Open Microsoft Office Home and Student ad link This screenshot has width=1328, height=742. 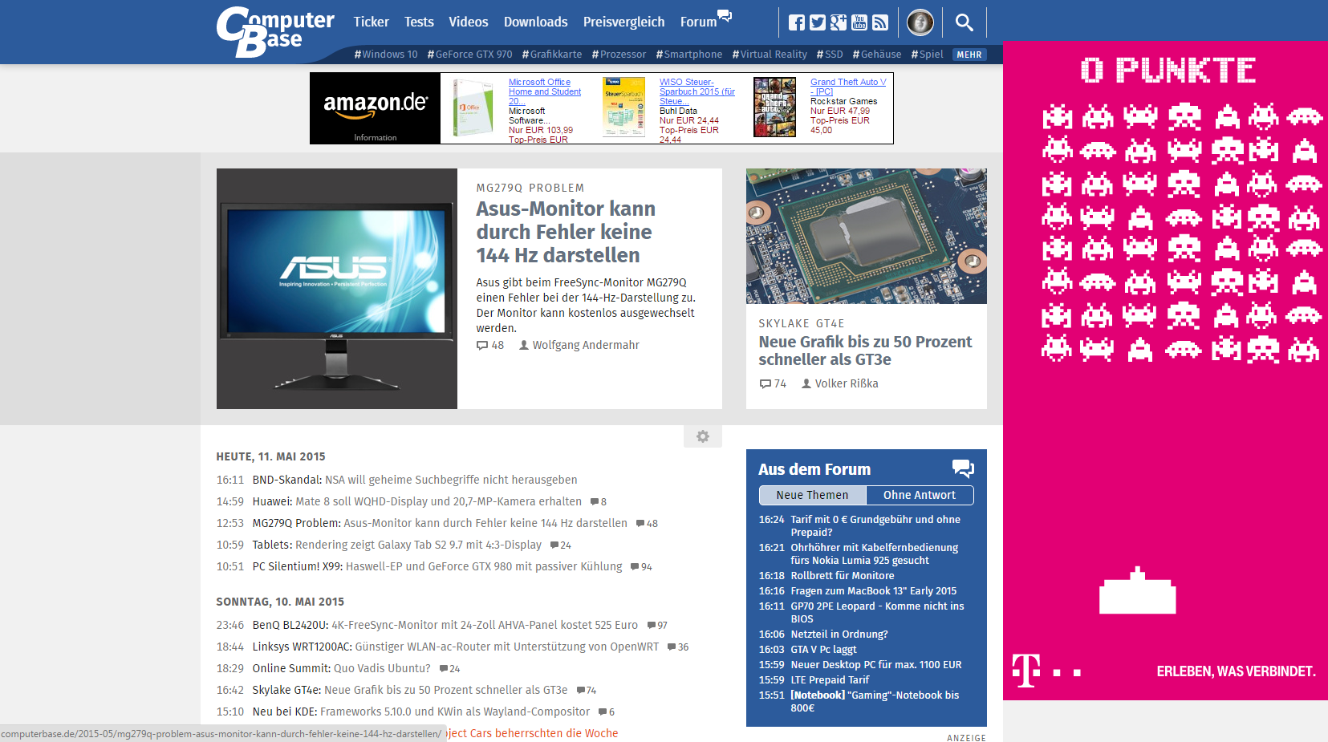545,91
